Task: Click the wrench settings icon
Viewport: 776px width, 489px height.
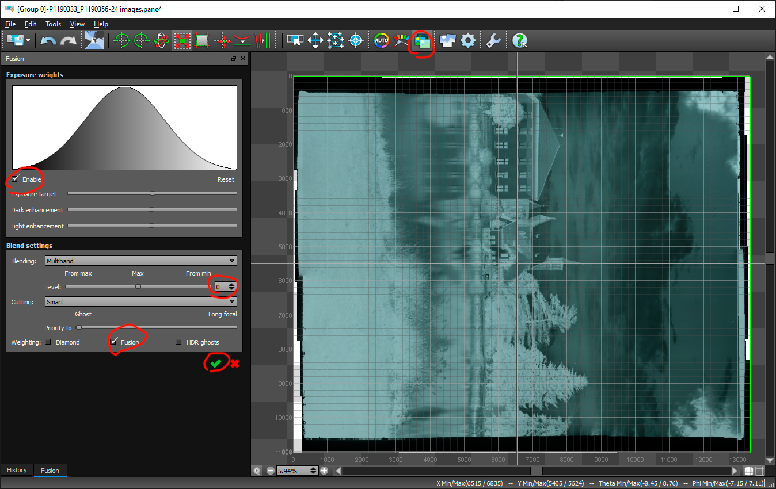Action: (x=493, y=40)
